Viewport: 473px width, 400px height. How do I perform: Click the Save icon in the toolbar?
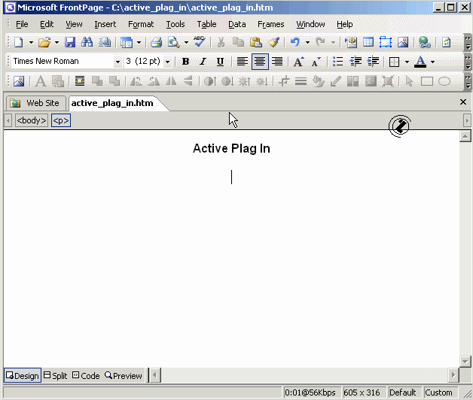[70, 43]
